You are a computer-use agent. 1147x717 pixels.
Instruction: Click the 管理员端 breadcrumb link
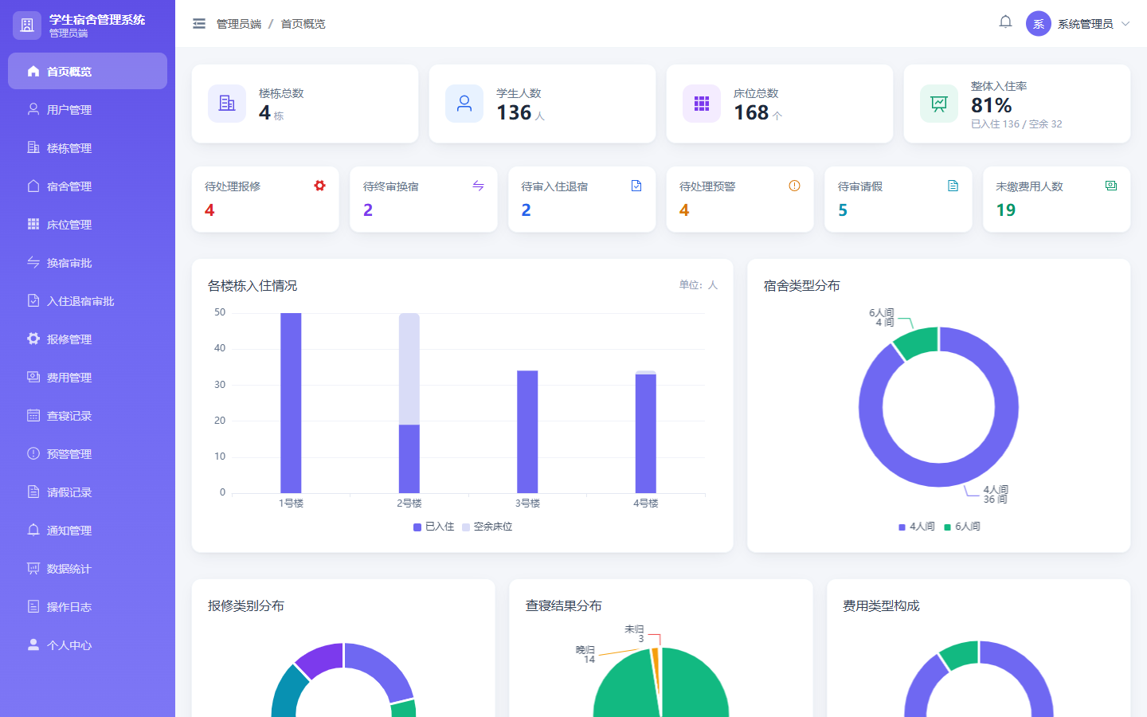239,24
